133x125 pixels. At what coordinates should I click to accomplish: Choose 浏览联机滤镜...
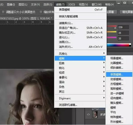point(80,105)
